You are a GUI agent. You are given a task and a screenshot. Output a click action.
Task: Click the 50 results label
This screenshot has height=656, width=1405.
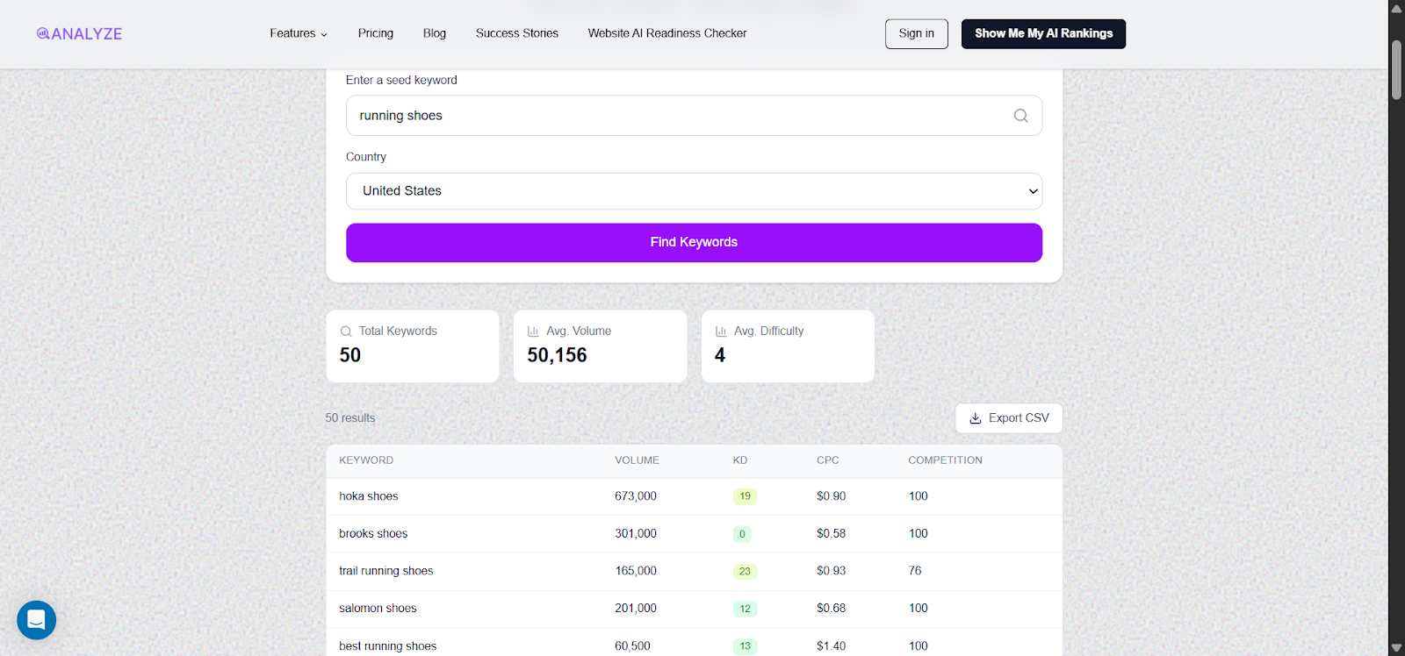(350, 418)
